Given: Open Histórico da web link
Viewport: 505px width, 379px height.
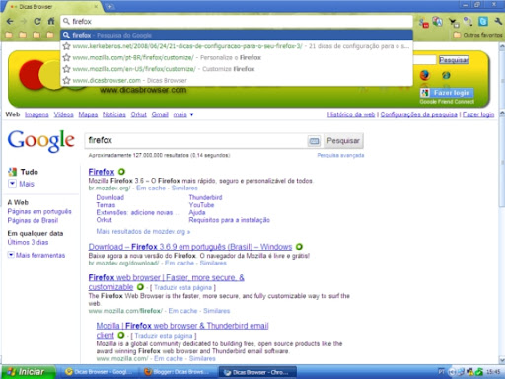Looking at the screenshot, I should pyautogui.click(x=351, y=114).
